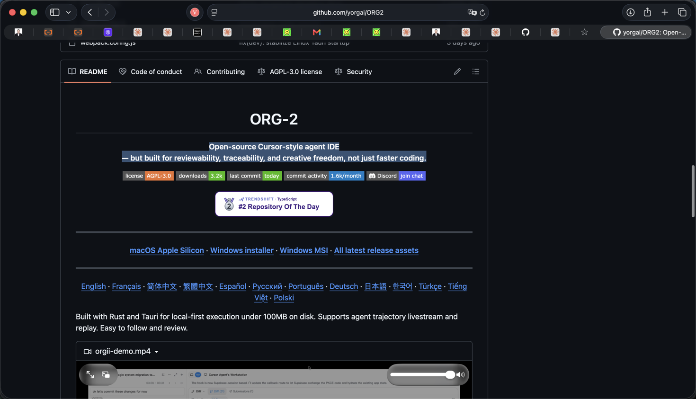
Task: Switch README to 繁體中文
Action: (198, 286)
